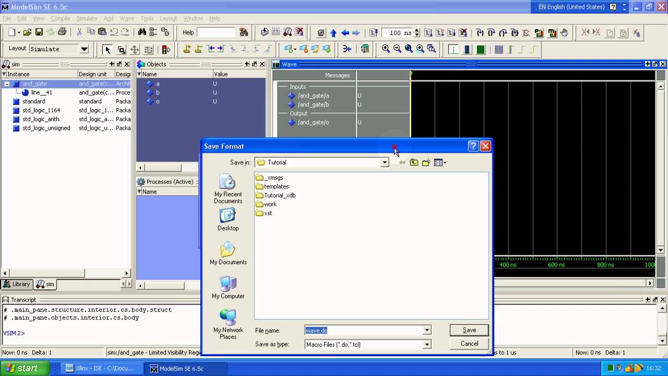Image resolution: width=668 pixels, height=376 pixels.
Task: Click the Continue Run icon
Action: pyautogui.click(x=440, y=33)
